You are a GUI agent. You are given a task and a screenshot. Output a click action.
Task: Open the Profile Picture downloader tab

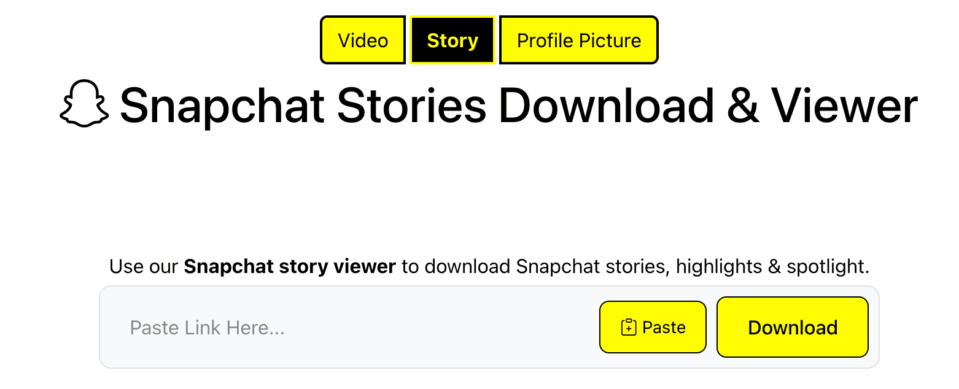tap(578, 39)
